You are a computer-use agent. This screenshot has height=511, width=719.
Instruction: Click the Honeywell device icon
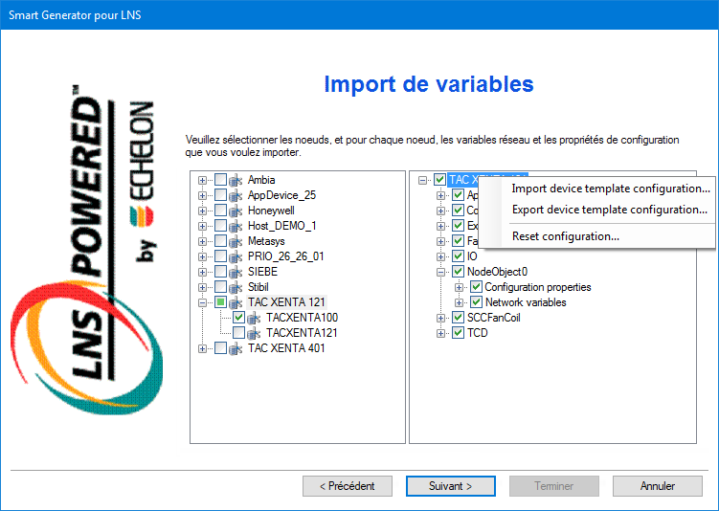coord(236,211)
